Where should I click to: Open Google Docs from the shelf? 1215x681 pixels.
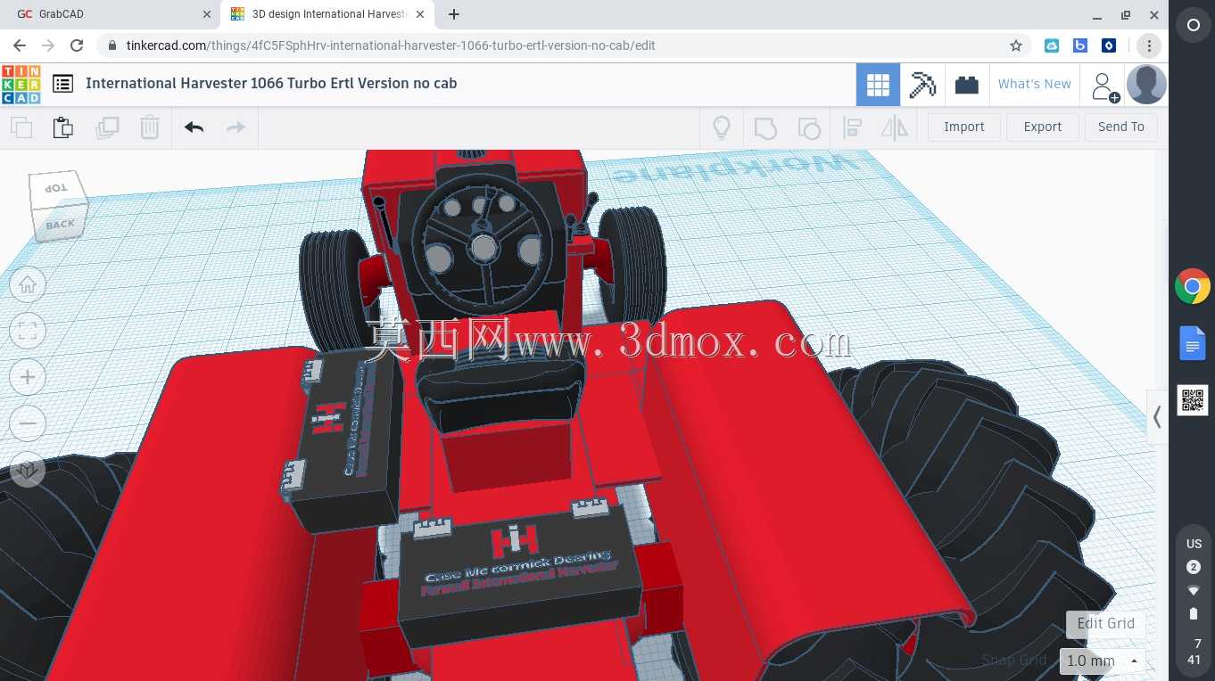click(x=1193, y=343)
